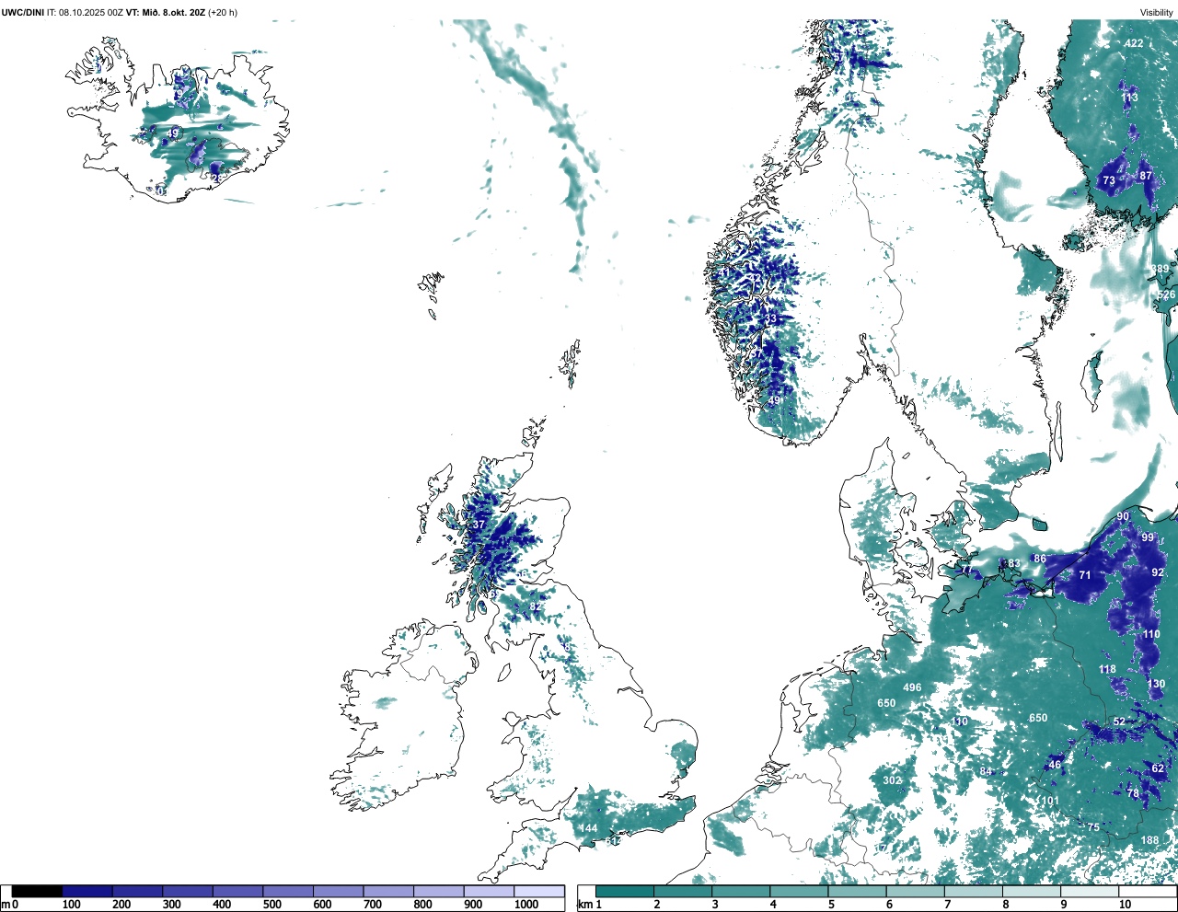This screenshot has width=1178, height=912.
Task: Select the pale lavender 900–1000 m swatch
Action: [489, 891]
